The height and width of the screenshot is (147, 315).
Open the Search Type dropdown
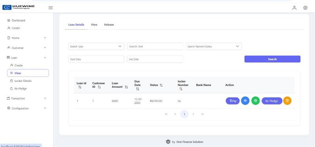[x=96, y=47]
